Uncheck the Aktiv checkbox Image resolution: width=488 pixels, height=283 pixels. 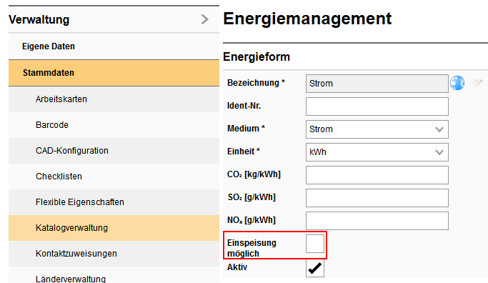315,268
